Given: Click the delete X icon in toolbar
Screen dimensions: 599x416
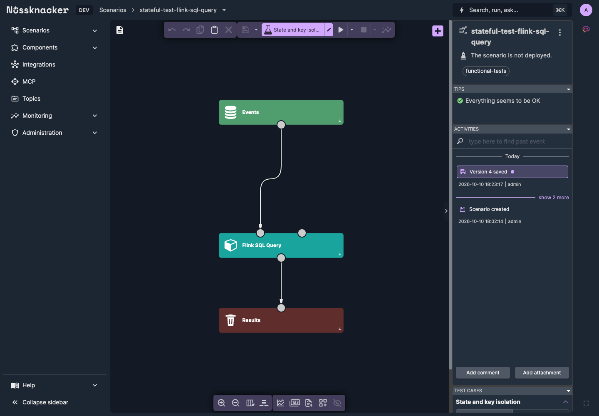Looking at the screenshot, I should pyautogui.click(x=229, y=30).
